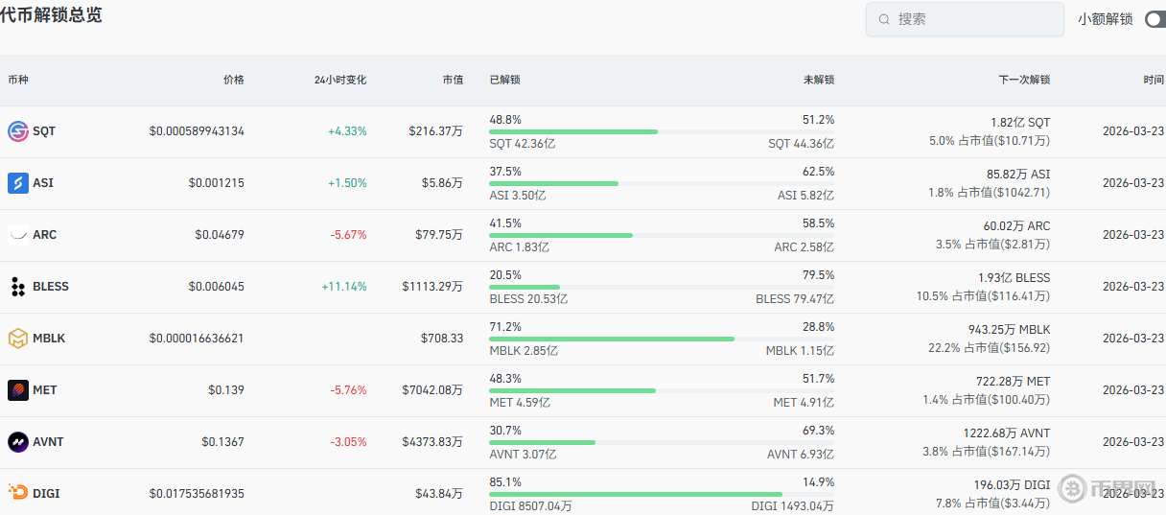1166x515 pixels.
Task: Type in the 搜索 search field
Action: [x=973, y=19]
